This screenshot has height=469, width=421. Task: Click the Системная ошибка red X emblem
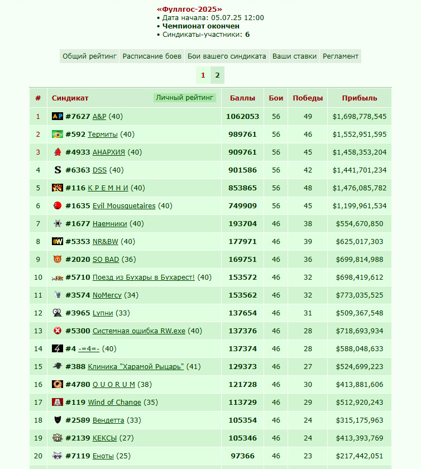point(57,331)
